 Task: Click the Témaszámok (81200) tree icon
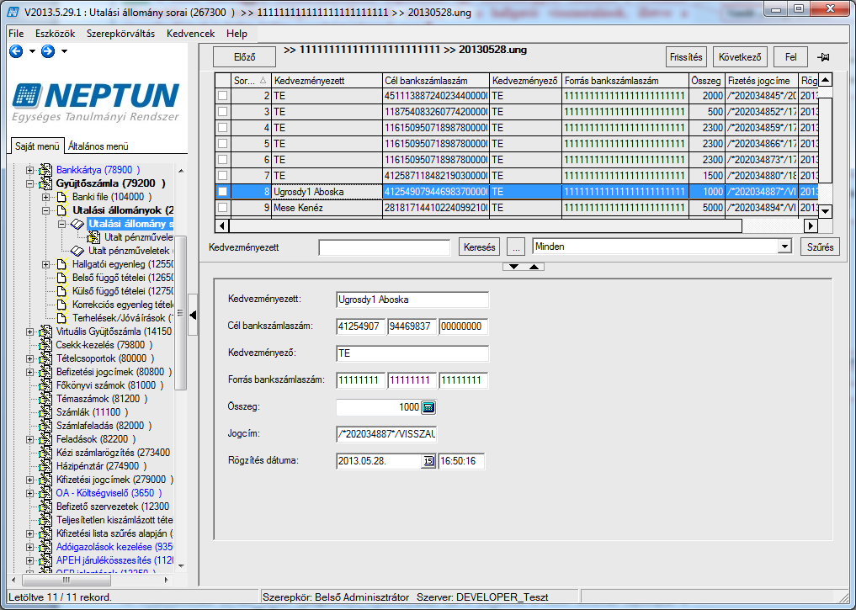(45, 399)
